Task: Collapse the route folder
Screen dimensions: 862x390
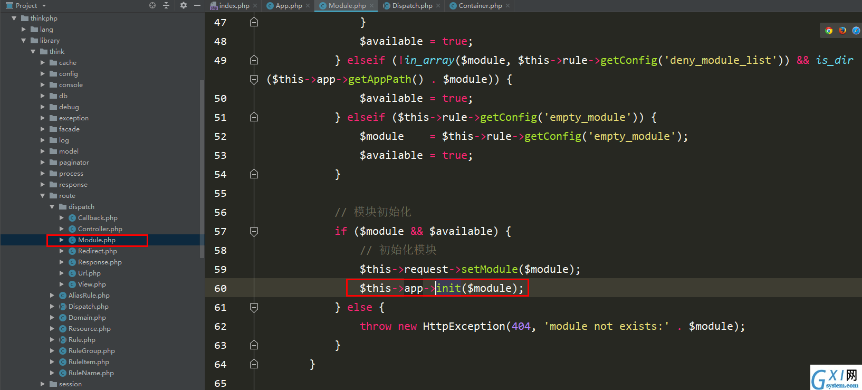Action: tap(42, 196)
